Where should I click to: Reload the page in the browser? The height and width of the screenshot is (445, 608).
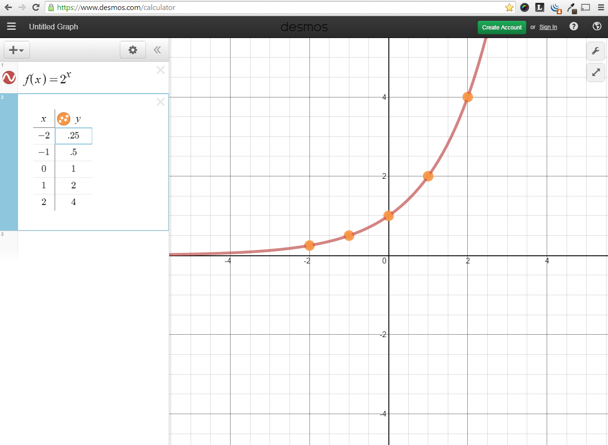tap(36, 7)
